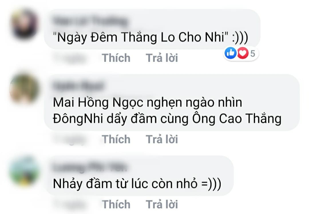
Task: Click blurred author name above "Nhảy đầm" comment
Action: tap(90, 167)
